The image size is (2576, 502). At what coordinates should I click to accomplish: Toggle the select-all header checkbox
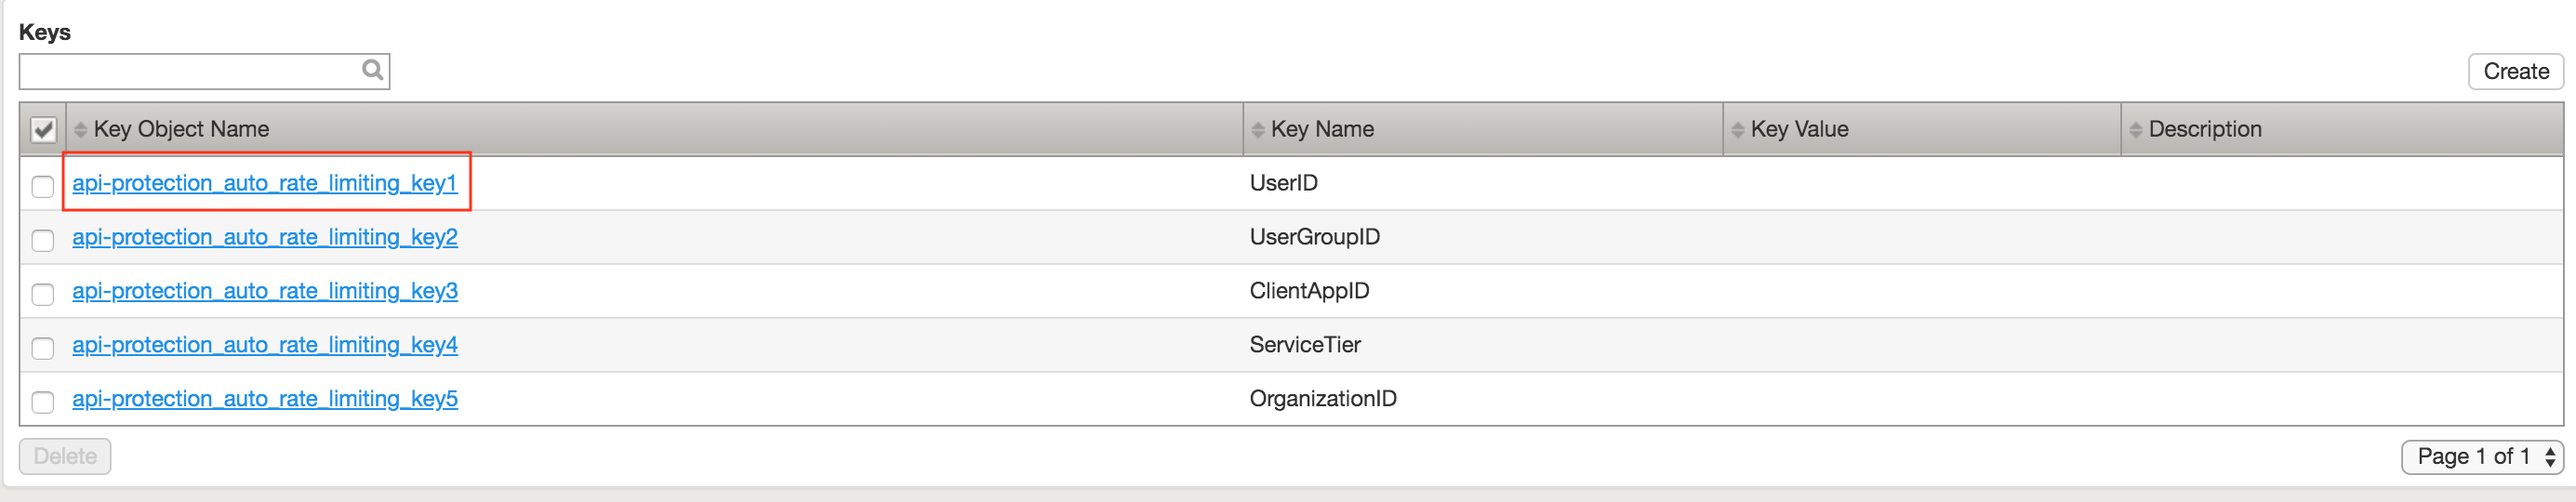click(43, 130)
